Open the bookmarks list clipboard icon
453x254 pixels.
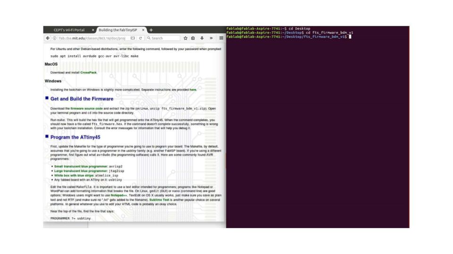pos(193,38)
